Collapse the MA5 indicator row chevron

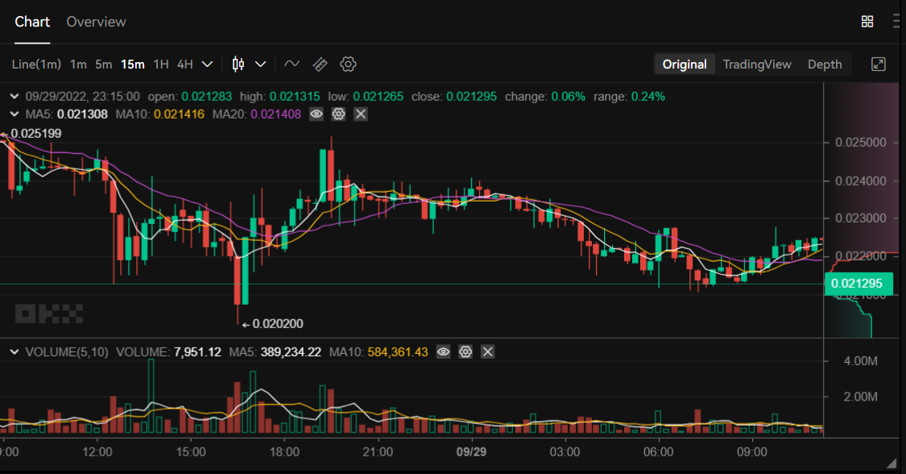[x=14, y=114]
